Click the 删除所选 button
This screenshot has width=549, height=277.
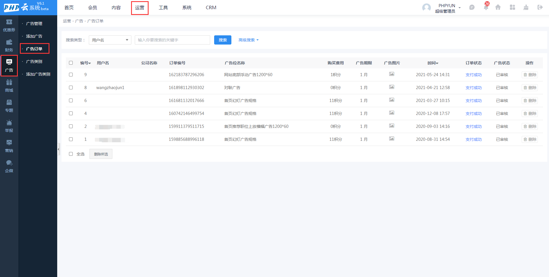click(101, 154)
